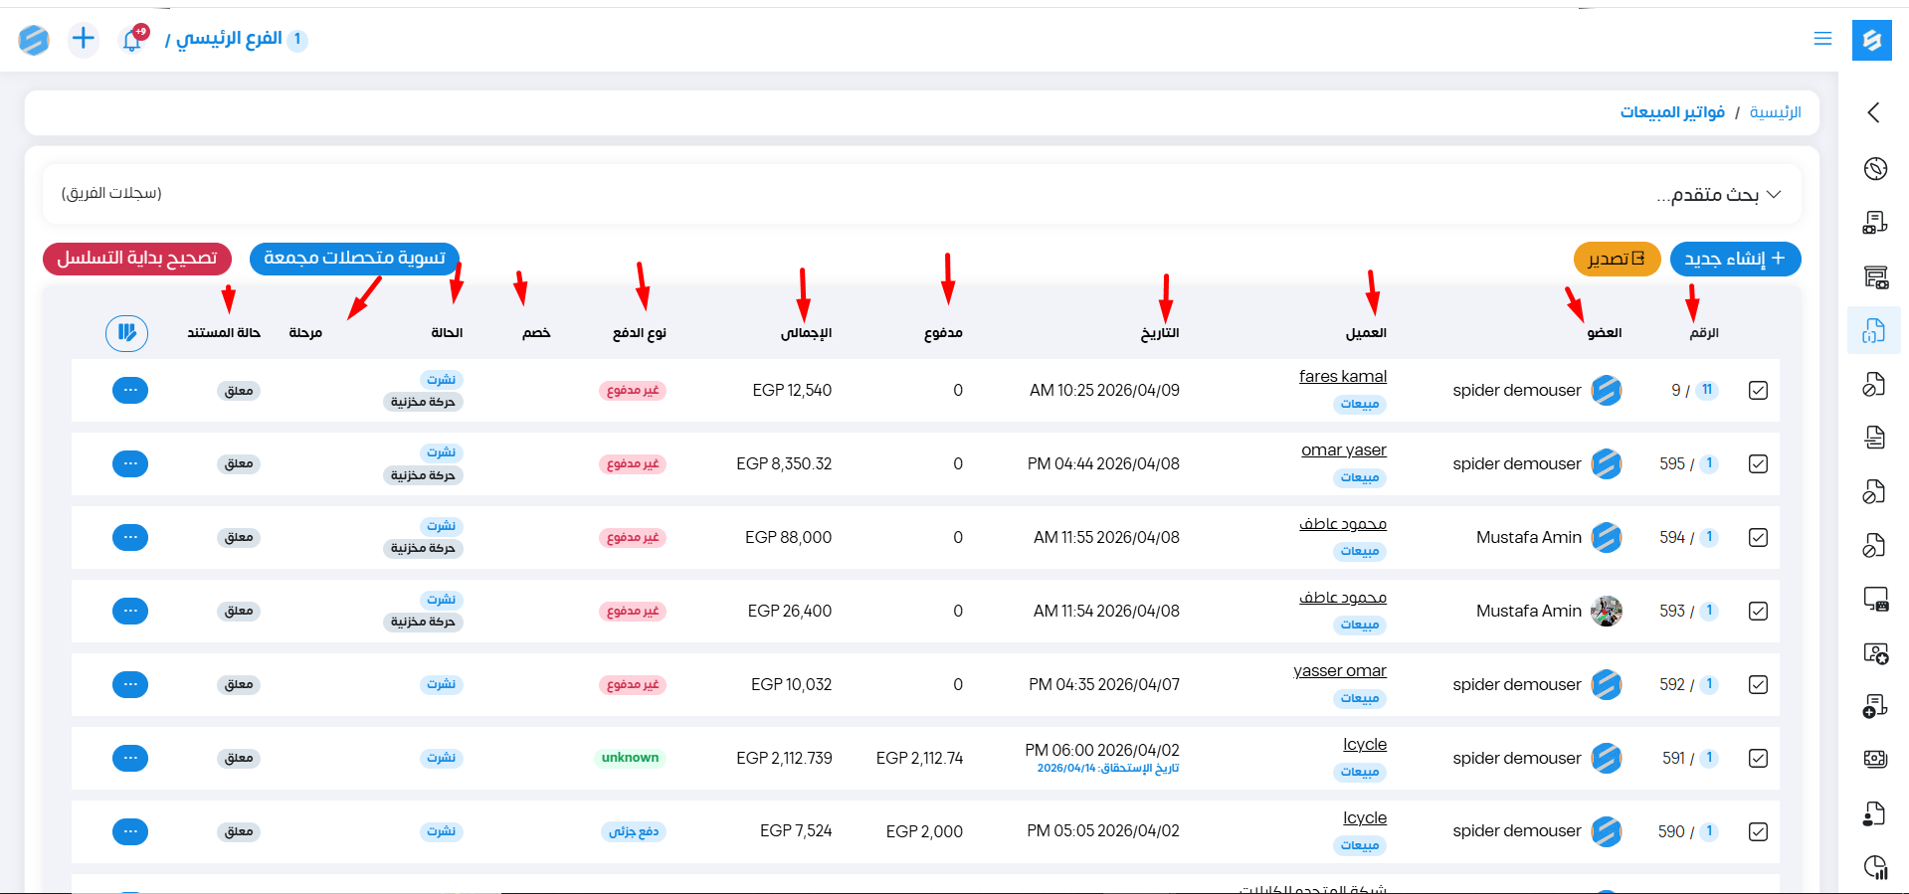Click the orange تصدير export button
Viewport: 1909px width, 894px height.
pos(1617,259)
